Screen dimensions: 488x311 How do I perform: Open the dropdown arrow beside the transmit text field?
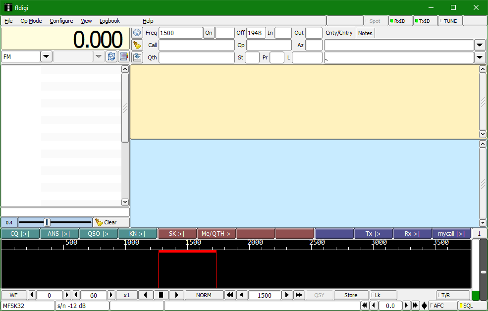480,57
